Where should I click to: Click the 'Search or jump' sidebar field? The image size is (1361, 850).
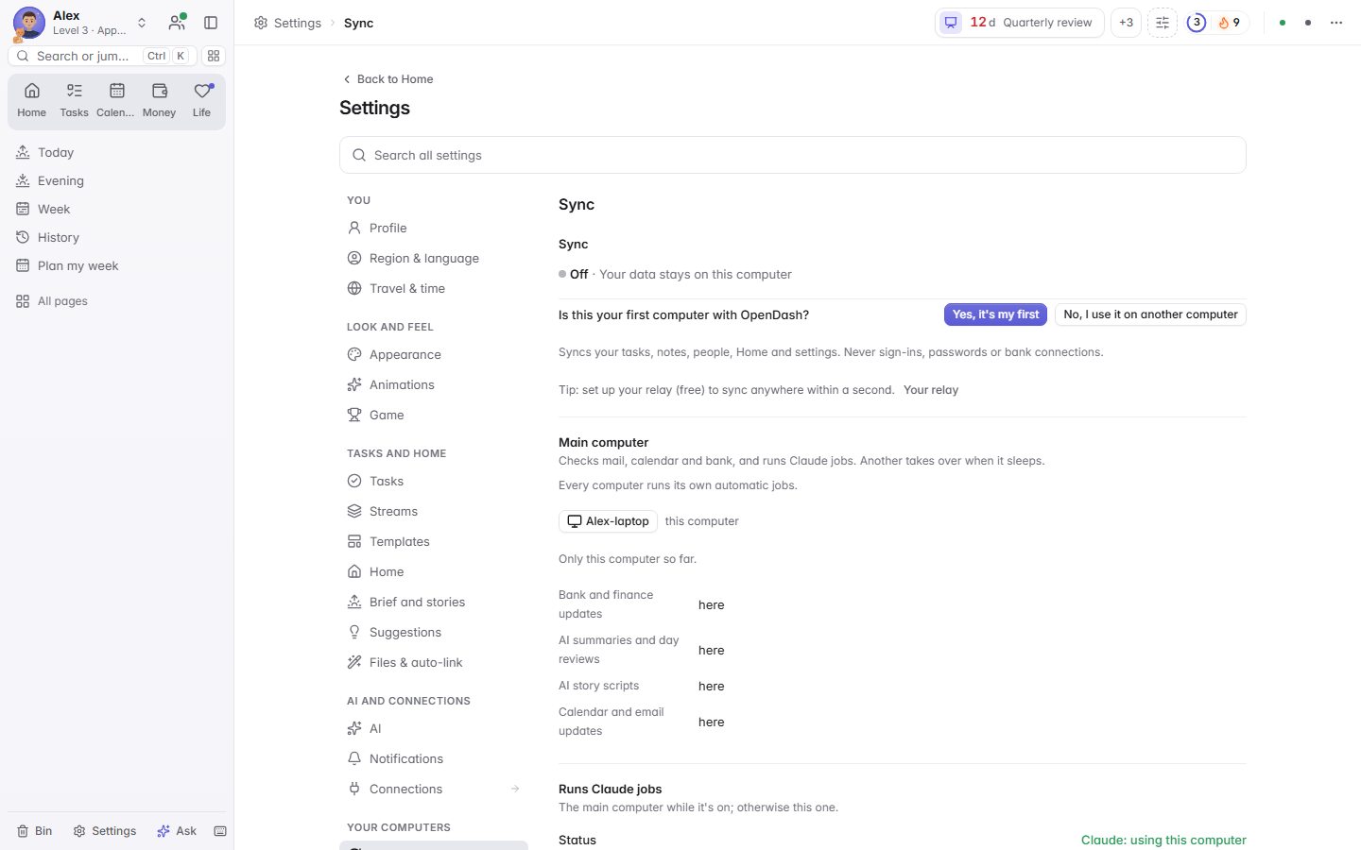[x=103, y=56]
